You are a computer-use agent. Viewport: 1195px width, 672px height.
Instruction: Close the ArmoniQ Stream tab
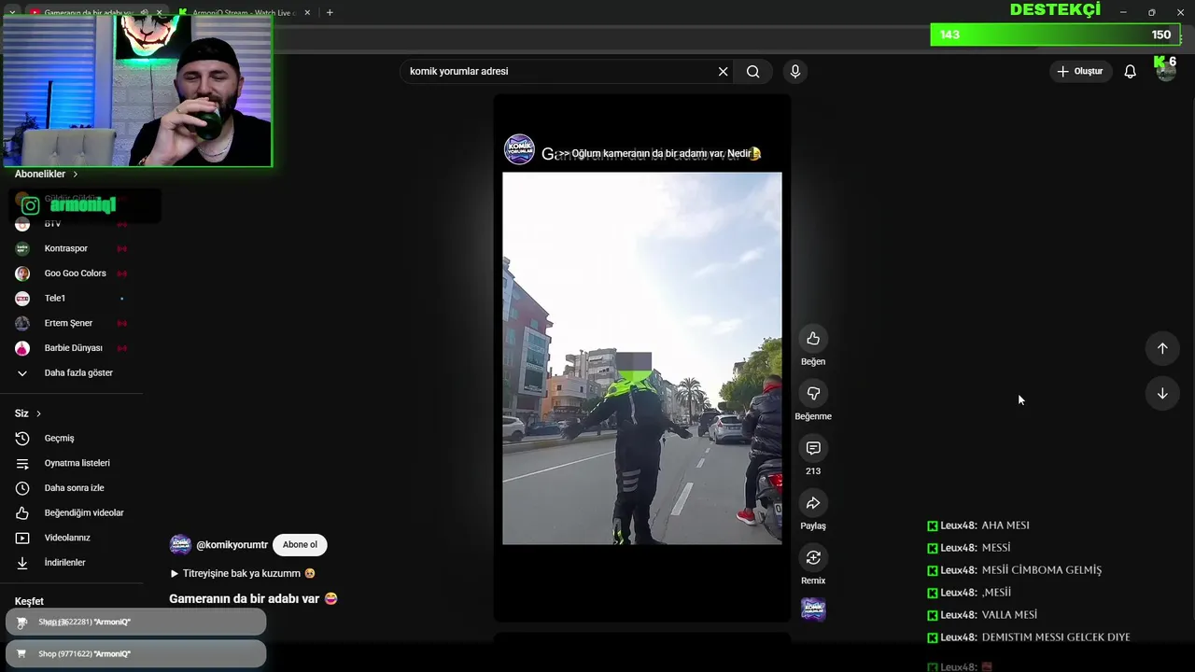(308, 13)
